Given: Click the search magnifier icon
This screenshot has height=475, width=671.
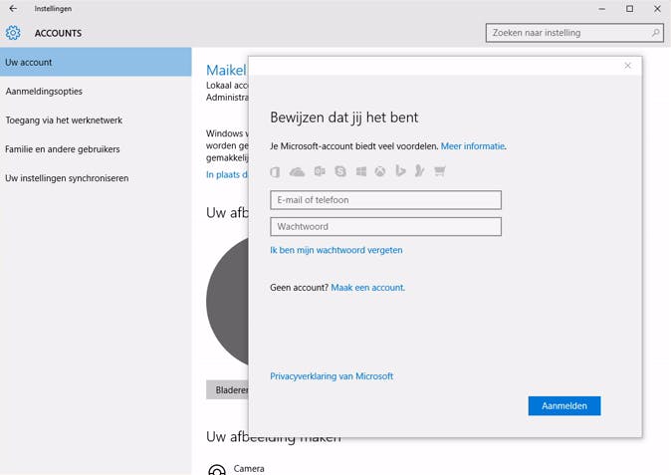Looking at the screenshot, I should coord(655,33).
